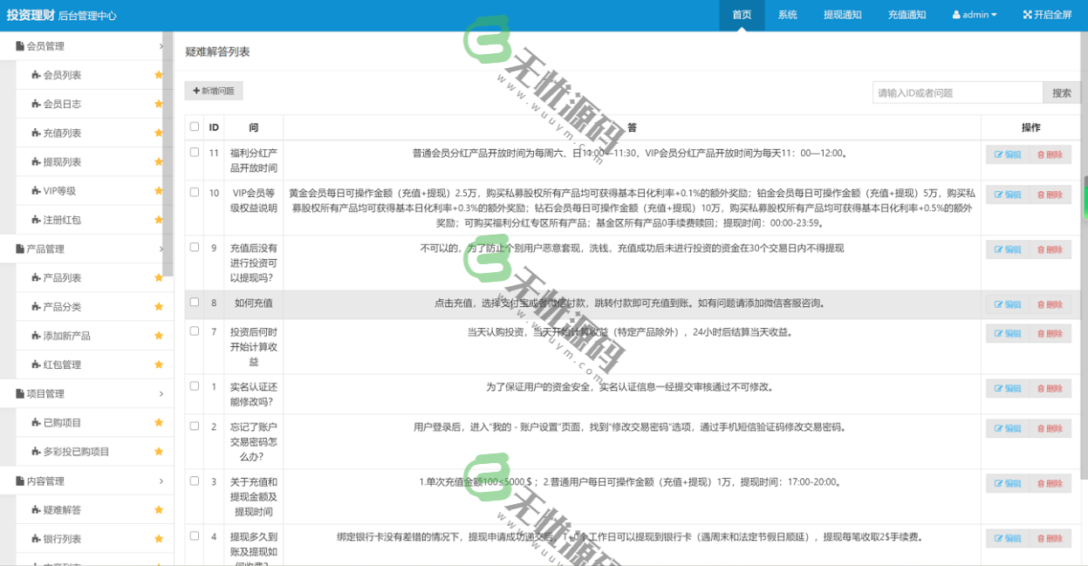The width and height of the screenshot is (1088, 566).
Task: Click the 删除 delete icon for question ID 8
Action: click(x=1050, y=304)
